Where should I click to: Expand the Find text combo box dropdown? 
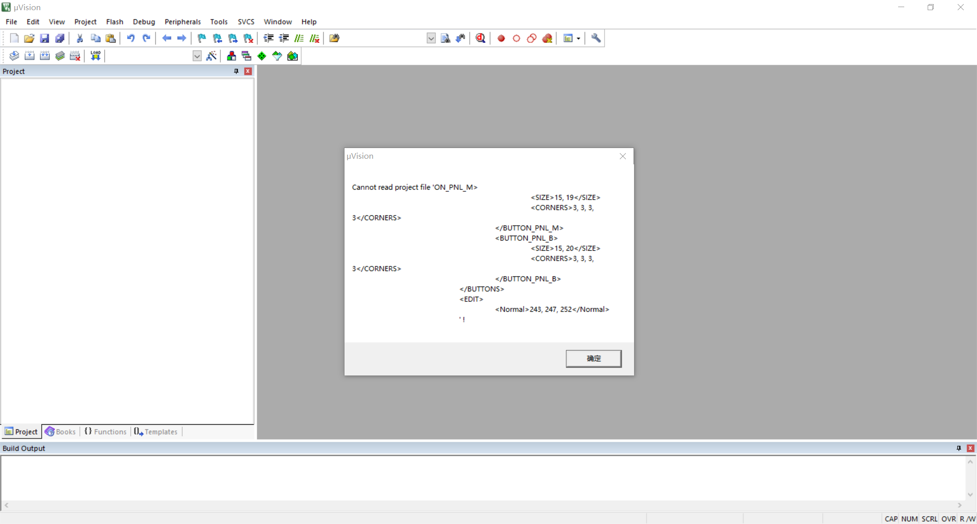[x=431, y=38]
